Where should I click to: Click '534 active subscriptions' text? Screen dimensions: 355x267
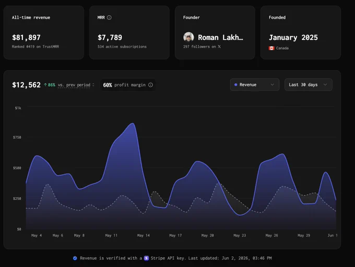pyautogui.click(x=122, y=47)
